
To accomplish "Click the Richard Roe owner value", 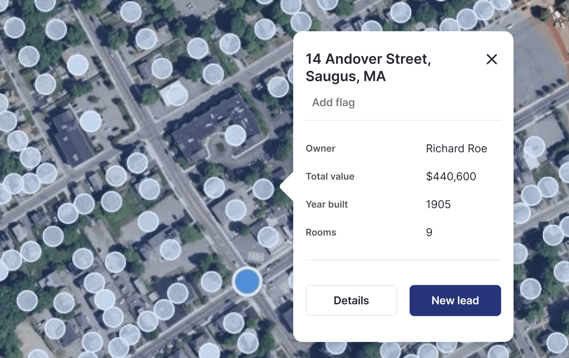I will pyautogui.click(x=456, y=149).
